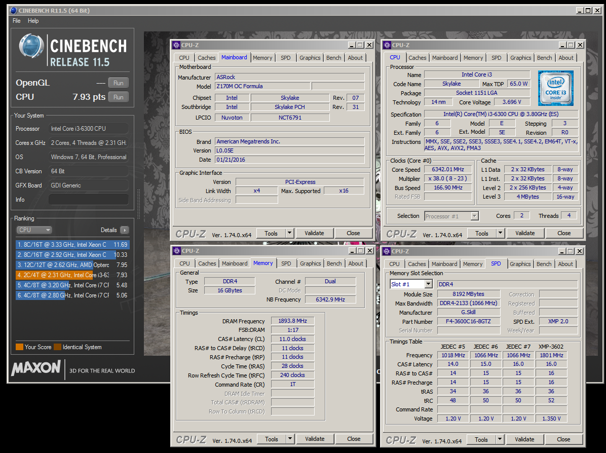Select ranking row 3 AMD Opteron 7.95
The image size is (606, 453).
(72, 265)
